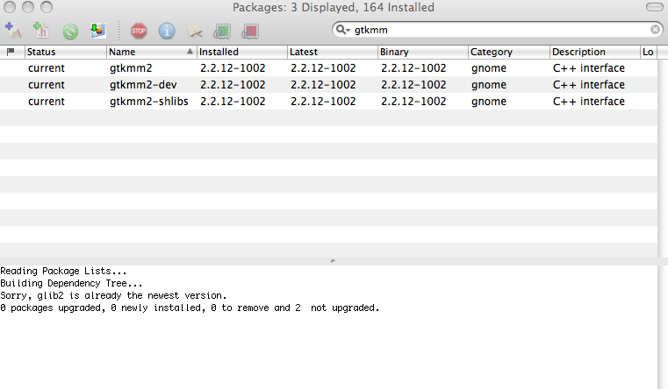Sort packages by the Status column
Viewport: 668px width, 389px height.
pos(65,52)
